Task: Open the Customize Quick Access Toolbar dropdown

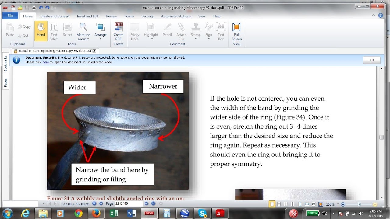Action: 55,8
